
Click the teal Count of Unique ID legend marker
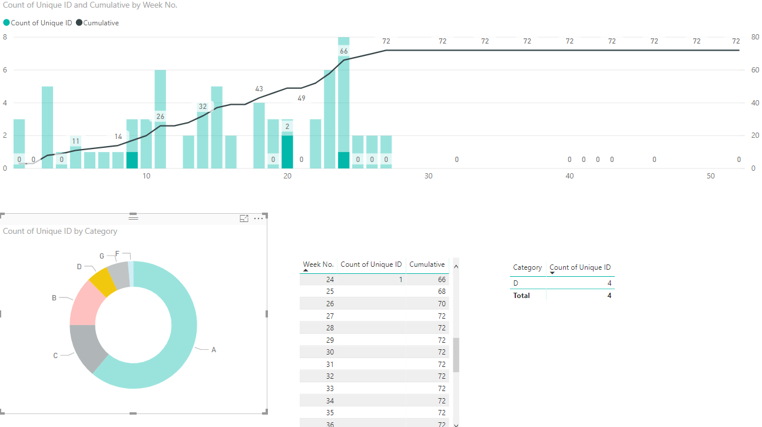[6, 23]
